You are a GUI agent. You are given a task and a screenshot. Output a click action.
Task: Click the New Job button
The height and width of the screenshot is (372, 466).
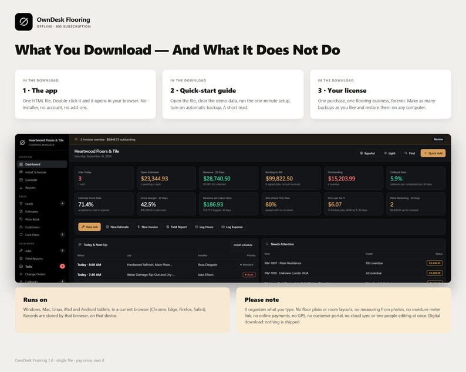point(89,227)
